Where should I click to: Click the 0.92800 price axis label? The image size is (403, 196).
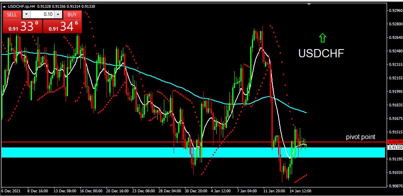395,24
